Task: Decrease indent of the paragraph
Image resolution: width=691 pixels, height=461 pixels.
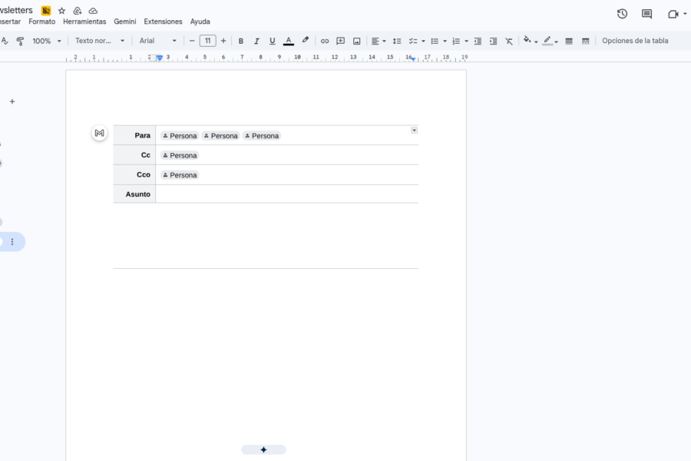Action: (x=478, y=41)
